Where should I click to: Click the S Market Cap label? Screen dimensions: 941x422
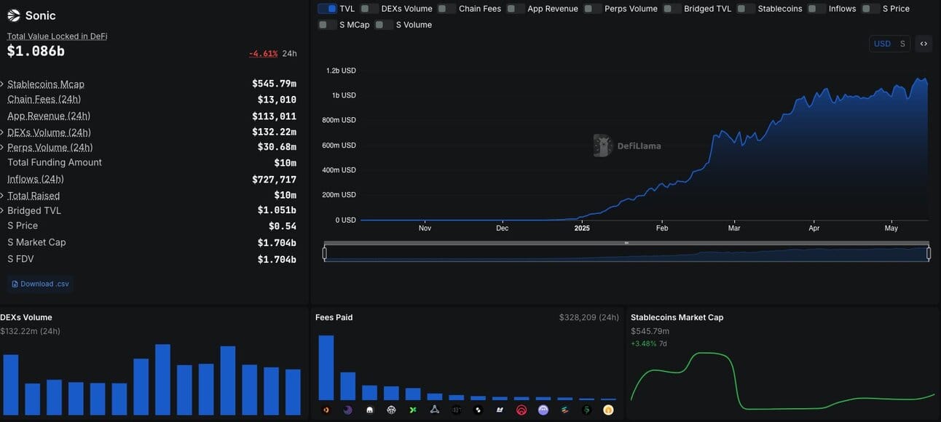[36, 242]
